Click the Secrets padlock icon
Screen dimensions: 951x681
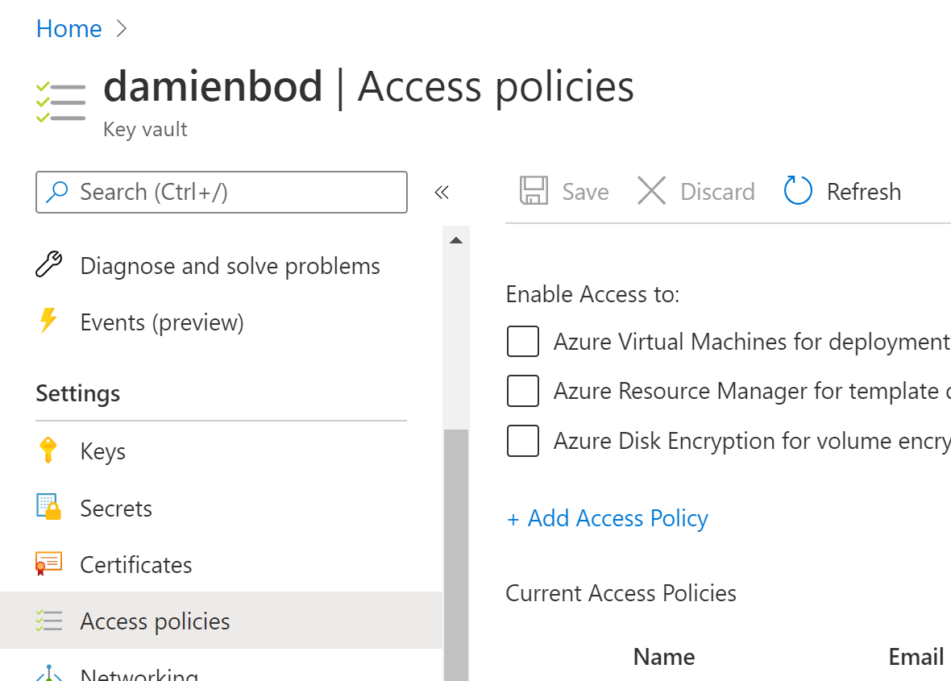tap(49, 507)
